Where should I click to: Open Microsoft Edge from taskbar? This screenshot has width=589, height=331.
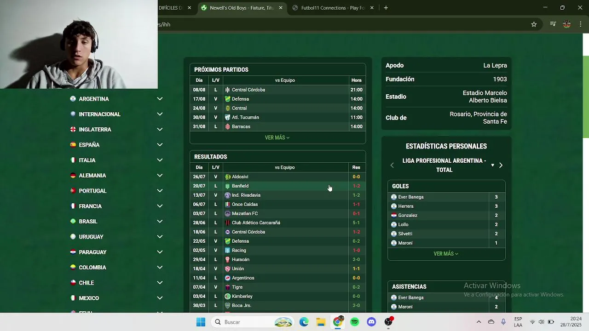coord(304,322)
